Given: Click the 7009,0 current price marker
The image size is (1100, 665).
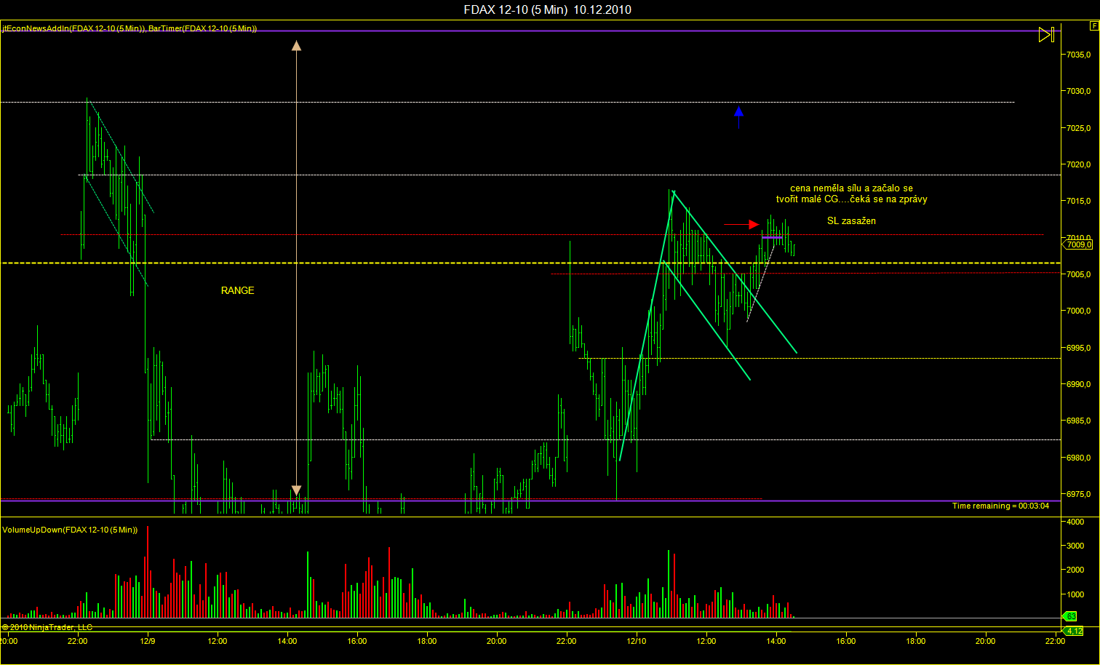Looking at the screenshot, I should coord(1079,244).
